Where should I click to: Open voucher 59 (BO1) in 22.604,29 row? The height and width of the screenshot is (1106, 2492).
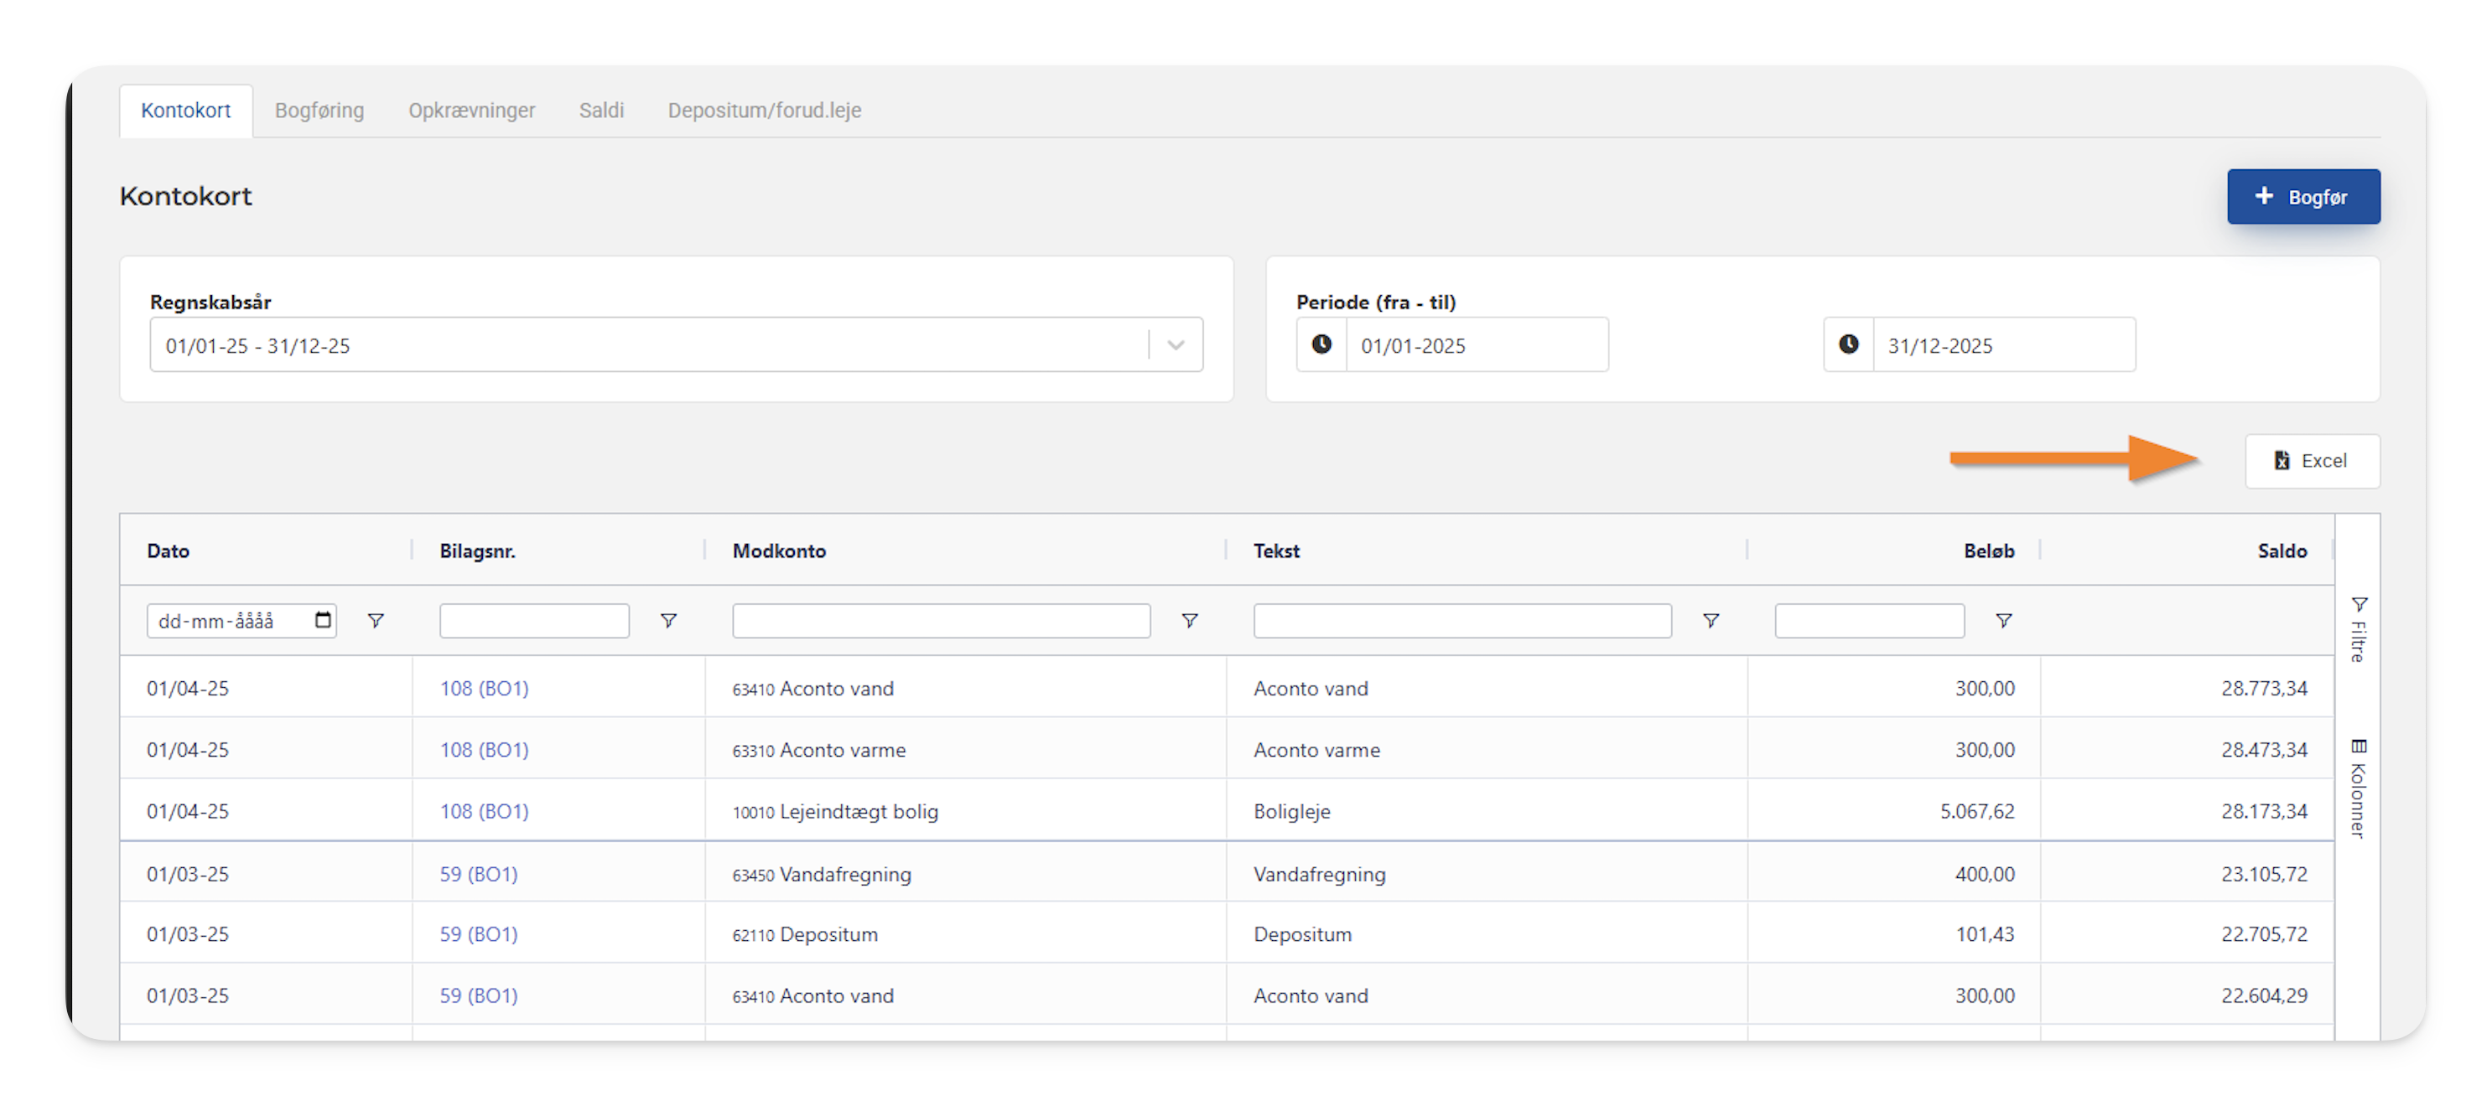tap(478, 995)
